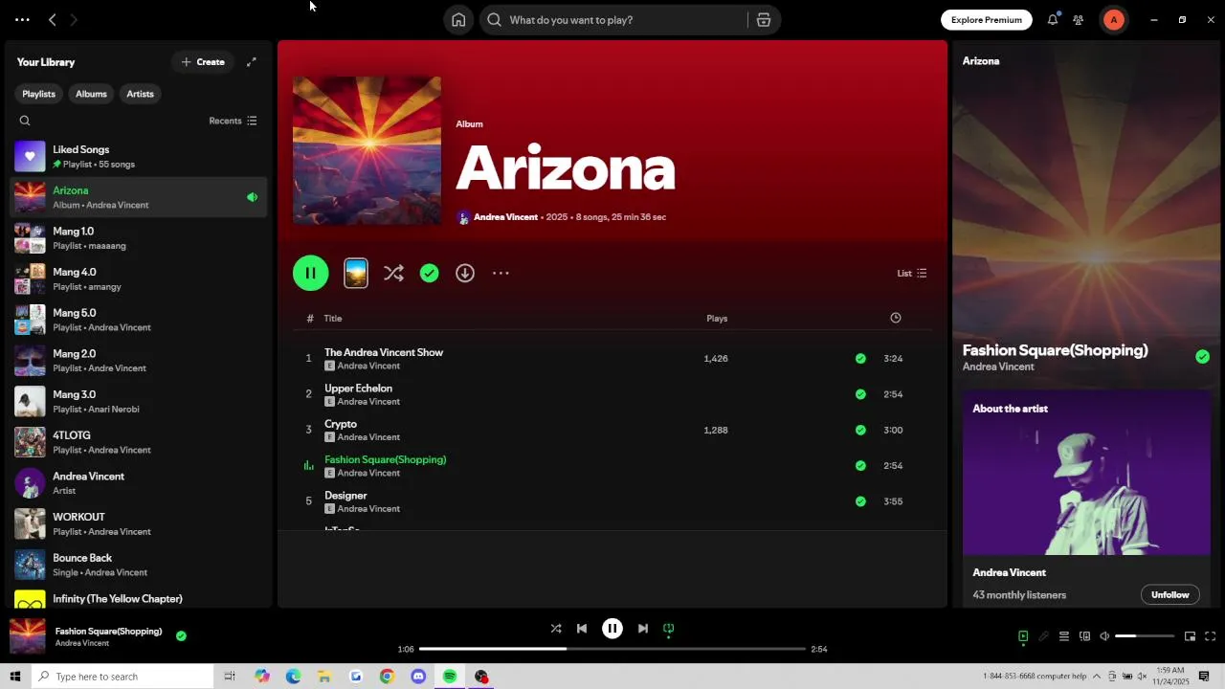Open Connect to a device
The height and width of the screenshot is (689, 1225).
click(x=1084, y=636)
